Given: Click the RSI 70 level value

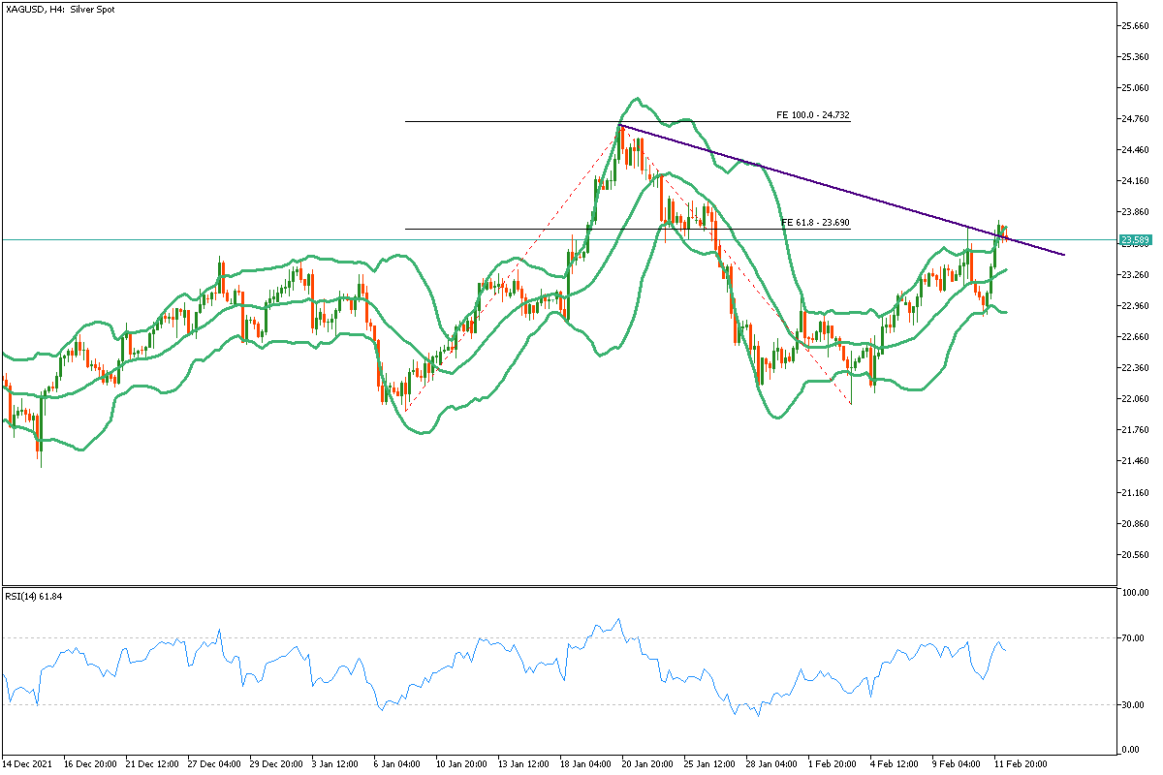Looking at the screenshot, I should [x=1131, y=638].
